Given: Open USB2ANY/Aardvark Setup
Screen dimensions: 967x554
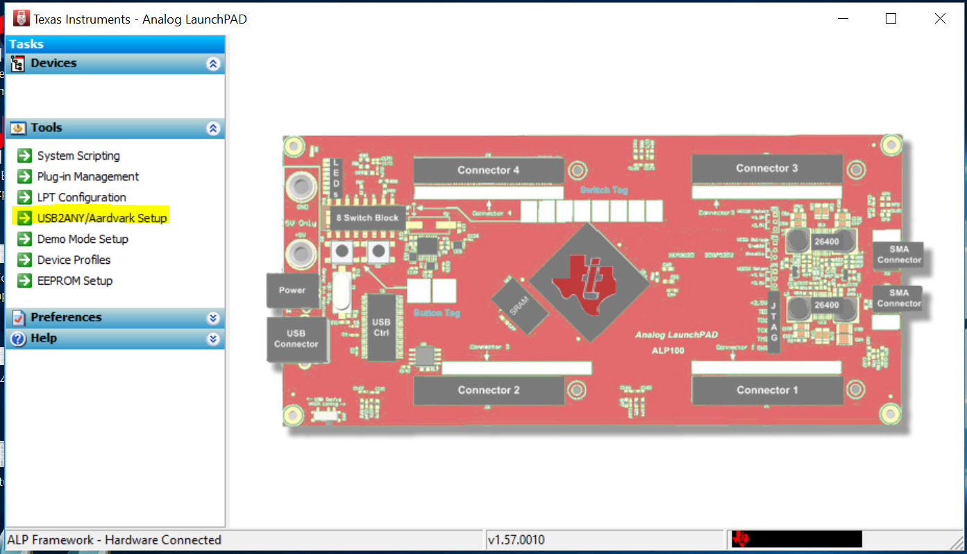Looking at the screenshot, I should click(102, 218).
